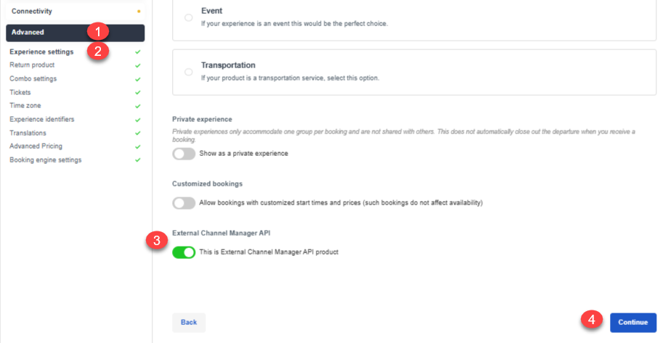Click the checkmark next to Time zone
Image resolution: width=671 pixels, height=343 pixels.
pos(138,107)
